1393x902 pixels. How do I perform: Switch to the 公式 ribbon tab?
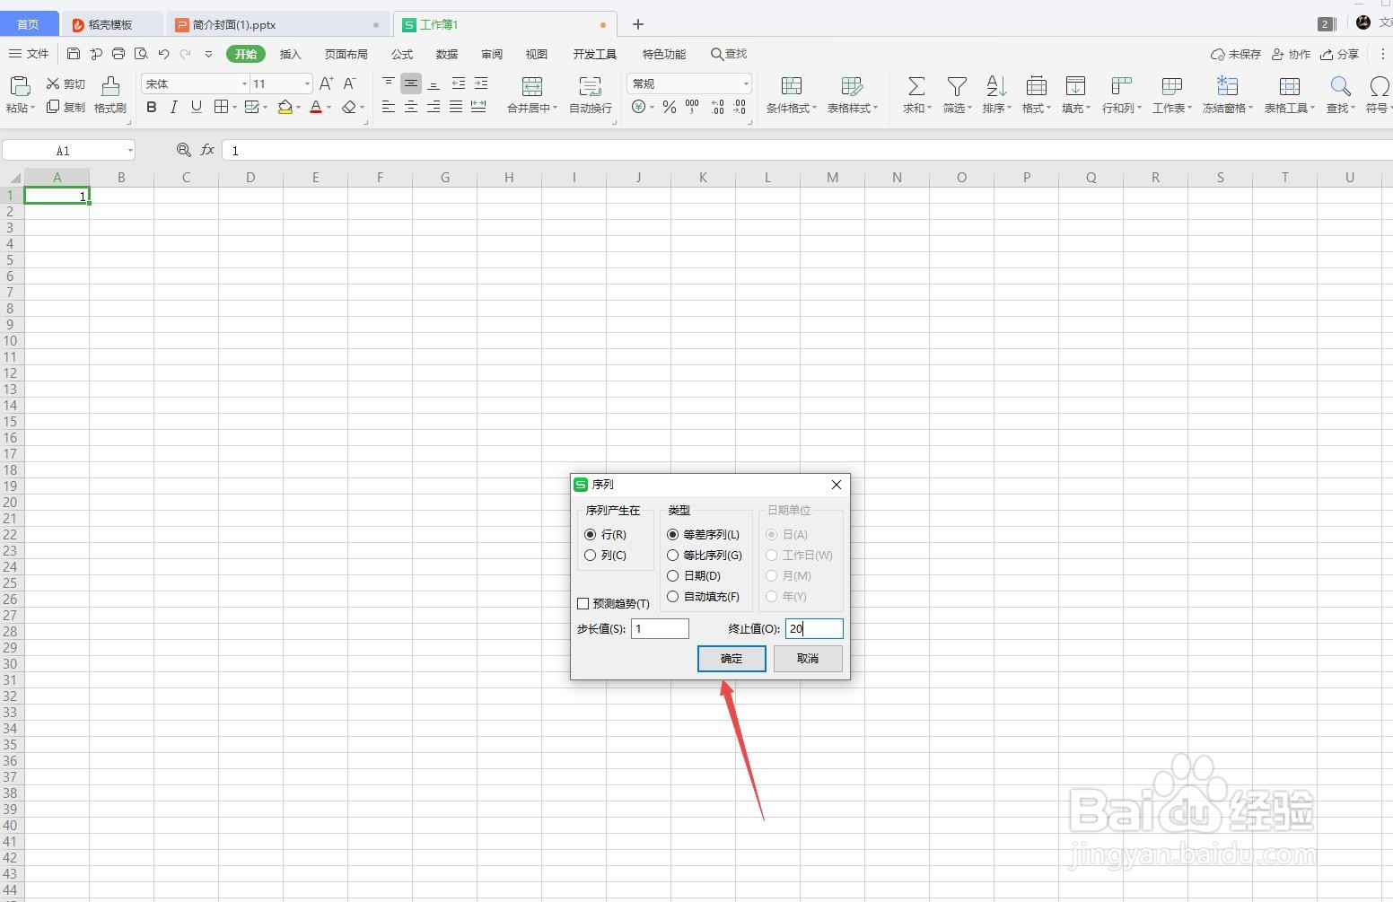click(x=402, y=54)
